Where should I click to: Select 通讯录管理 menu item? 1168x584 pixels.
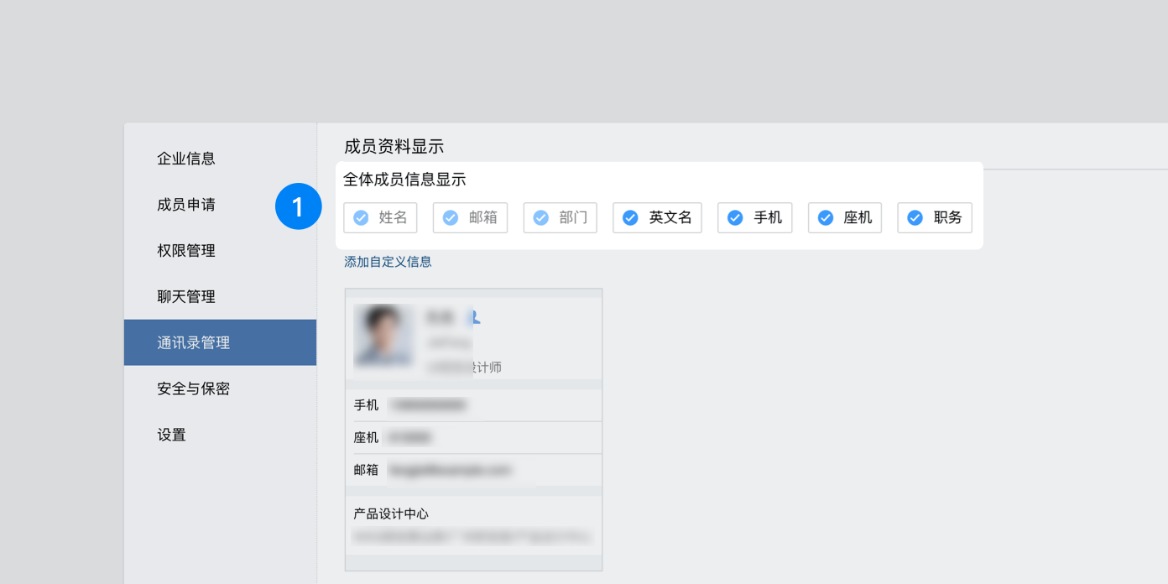(x=220, y=342)
